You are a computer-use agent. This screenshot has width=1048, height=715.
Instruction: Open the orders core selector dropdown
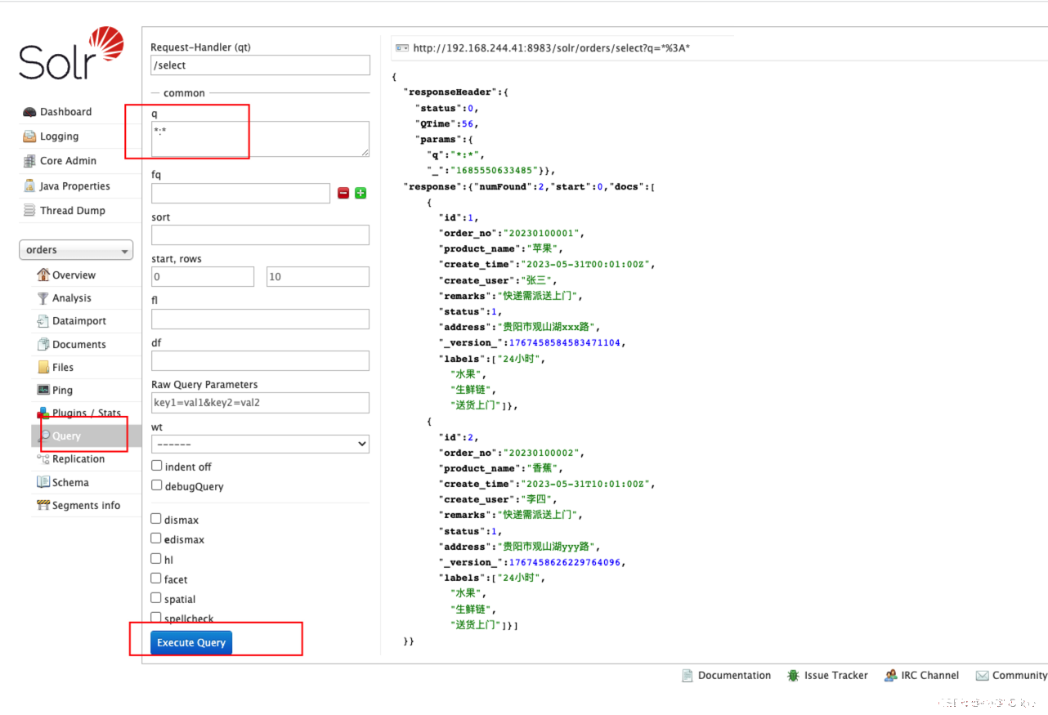76,250
